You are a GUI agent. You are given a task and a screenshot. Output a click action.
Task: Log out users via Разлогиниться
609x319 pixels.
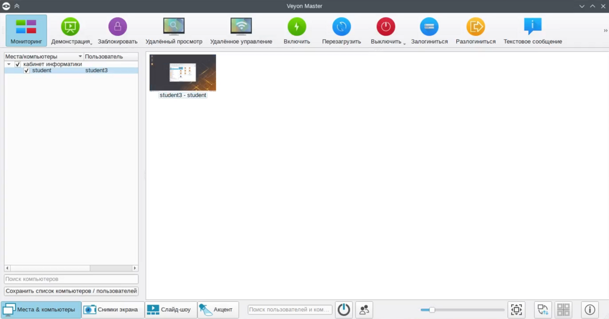pyautogui.click(x=475, y=30)
